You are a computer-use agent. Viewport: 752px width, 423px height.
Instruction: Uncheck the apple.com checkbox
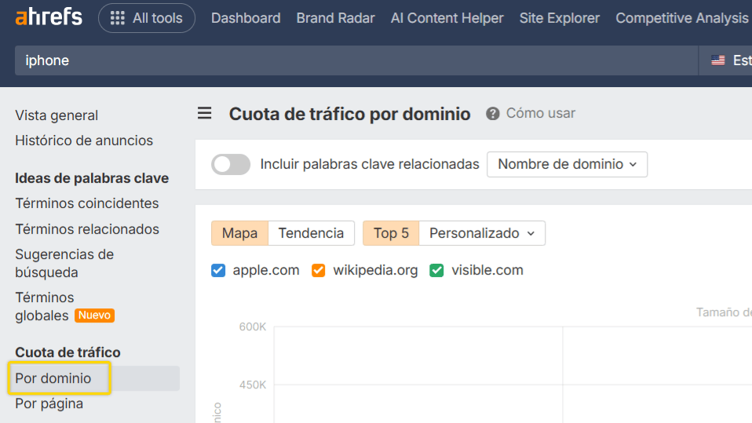pyautogui.click(x=218, y=271)
